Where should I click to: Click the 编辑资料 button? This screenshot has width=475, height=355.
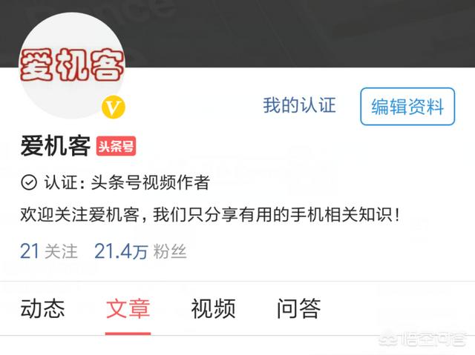click(407, 107)
